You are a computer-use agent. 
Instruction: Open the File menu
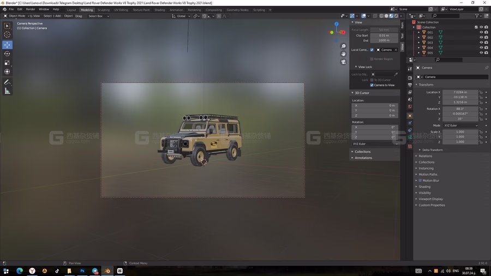[x=11, y=9]
